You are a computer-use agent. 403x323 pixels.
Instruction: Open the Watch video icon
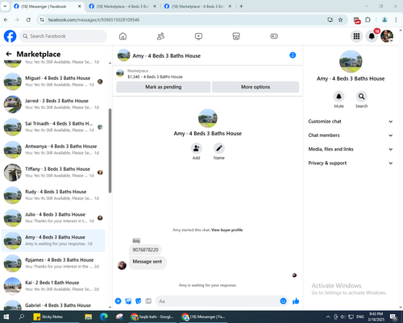[x=198, y=36]
